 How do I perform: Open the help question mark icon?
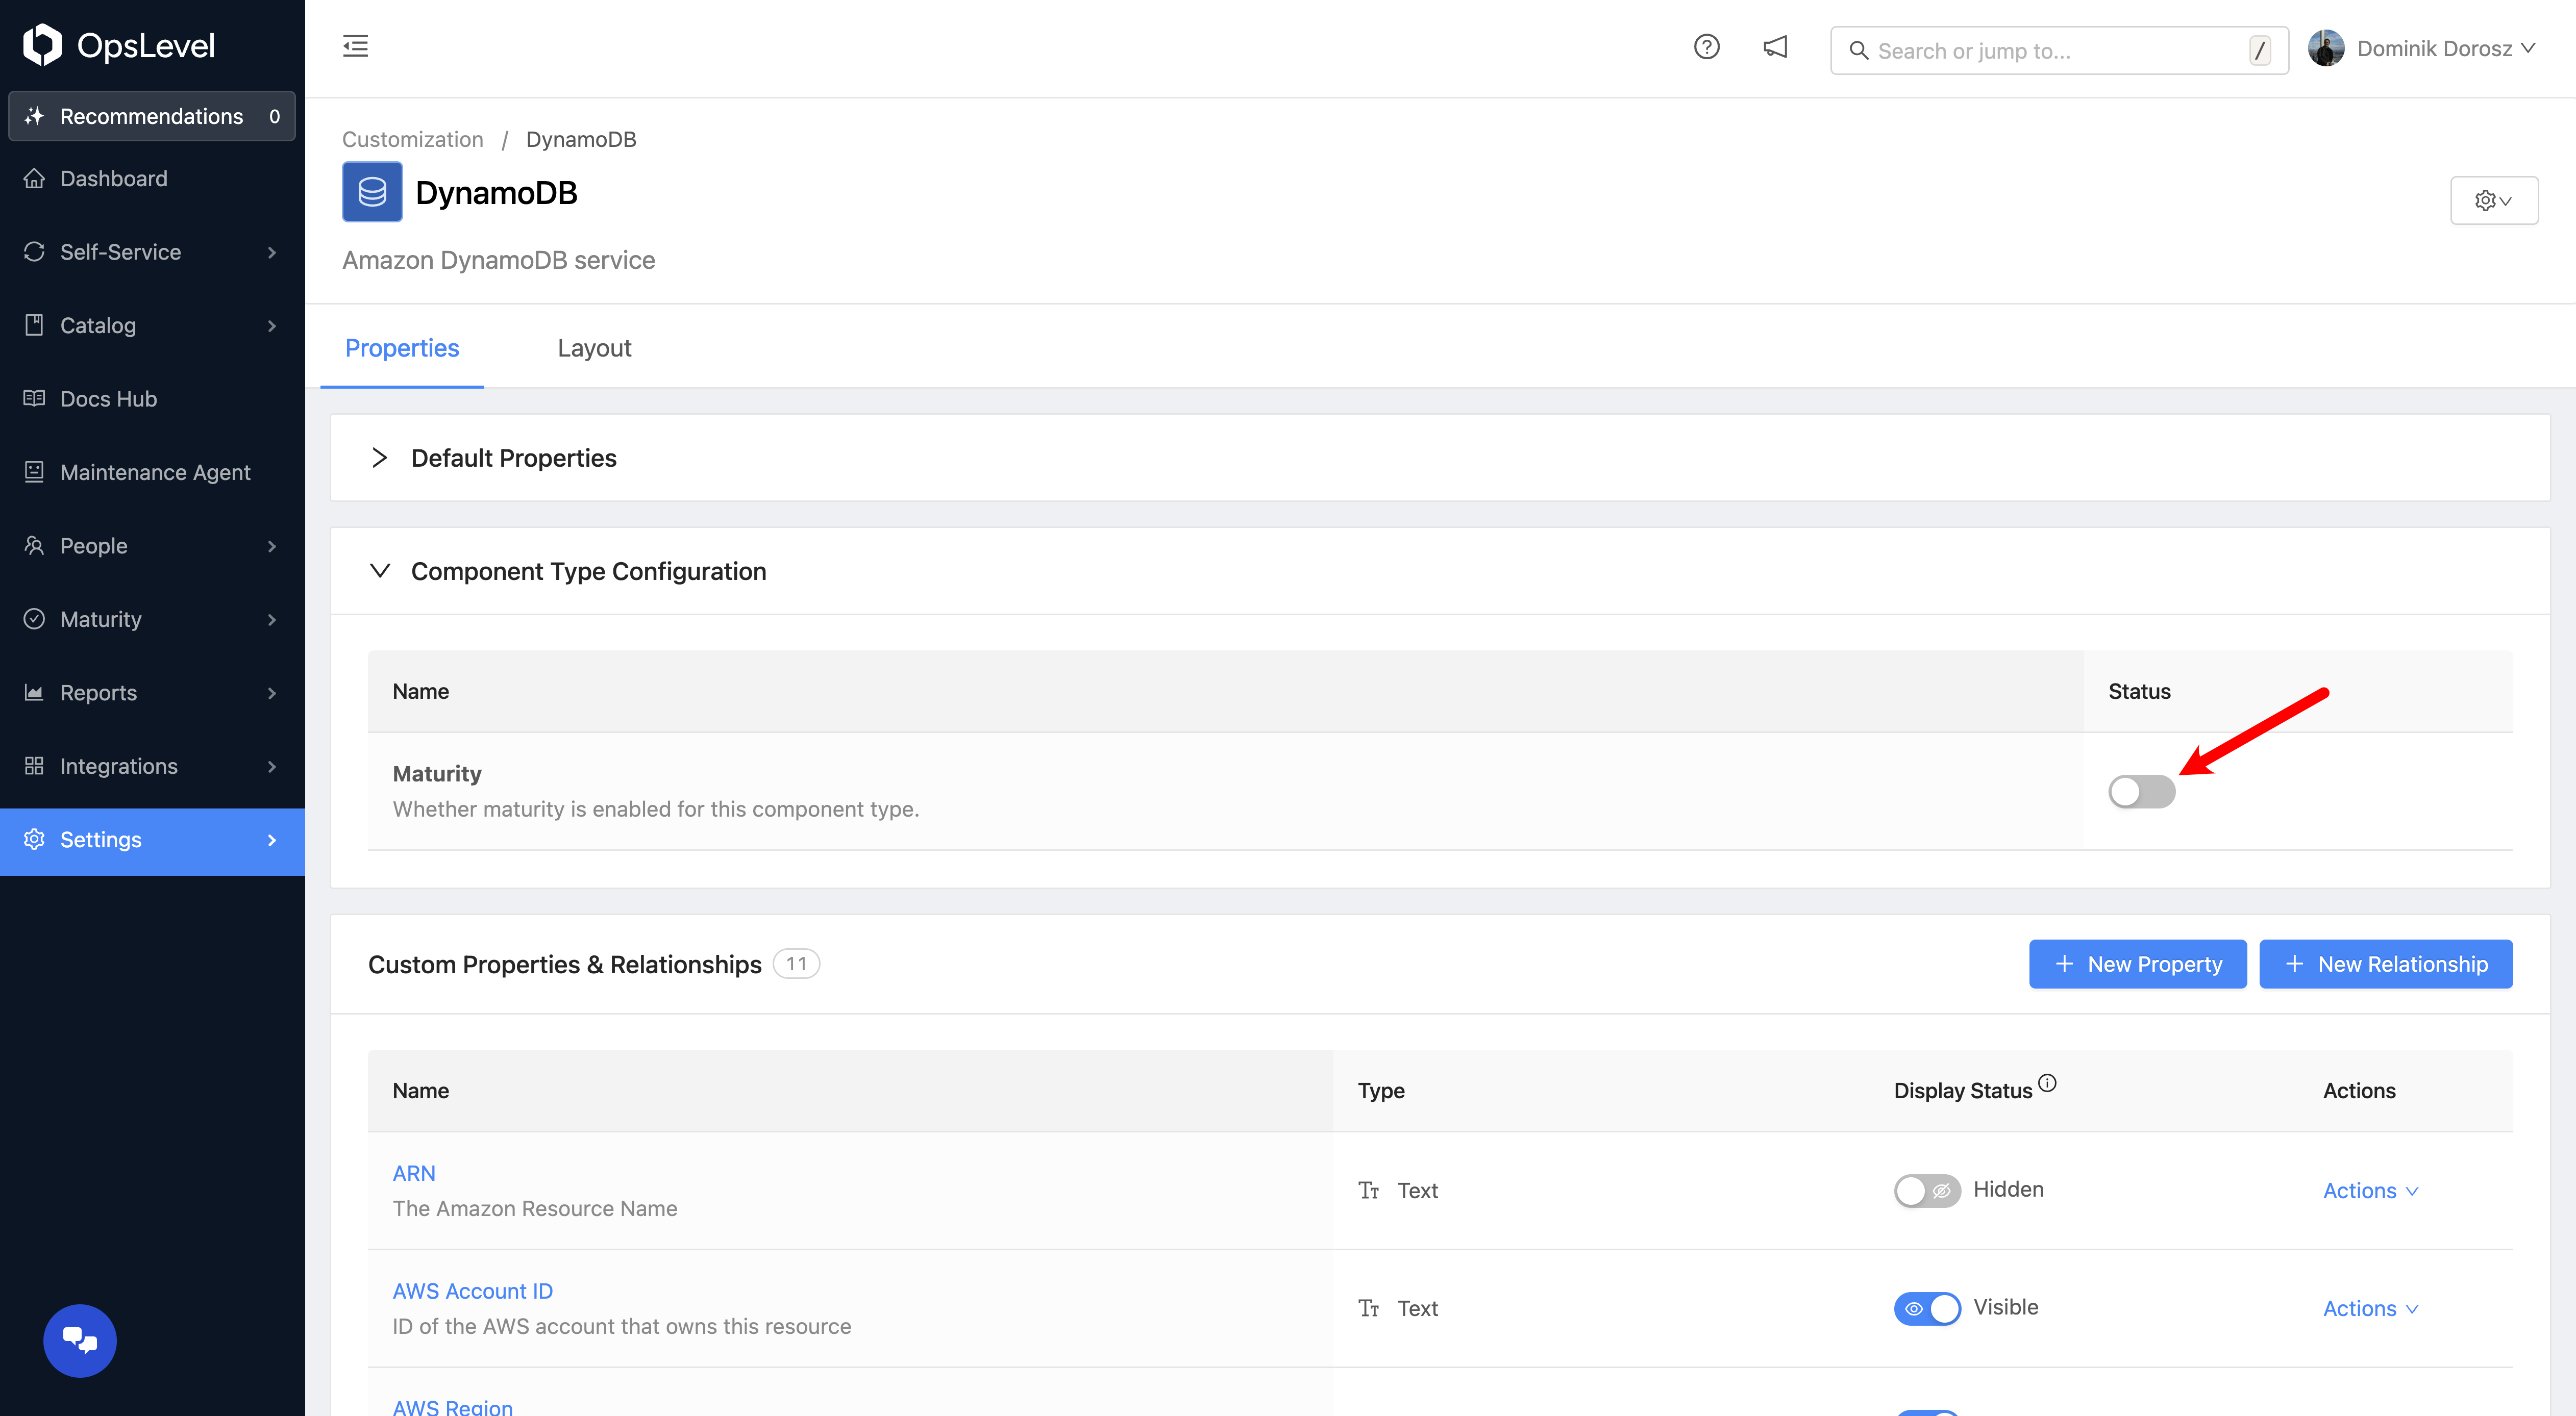point(1706,47)
